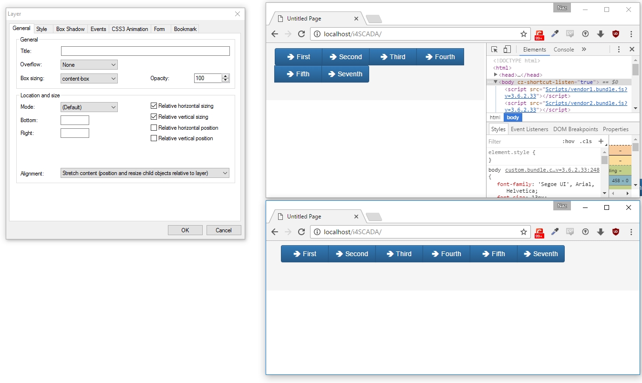The height and width of the screenshot is (383, 642).
Task: Open Chrome menu dots in bottom browser
Action: click(631, 232)
